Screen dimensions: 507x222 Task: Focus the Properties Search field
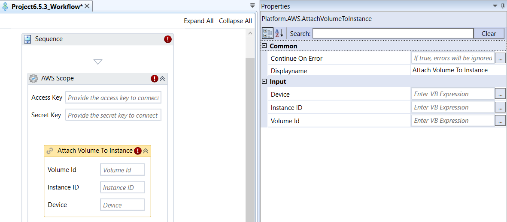pyautogui.click(x=393, y=33)
